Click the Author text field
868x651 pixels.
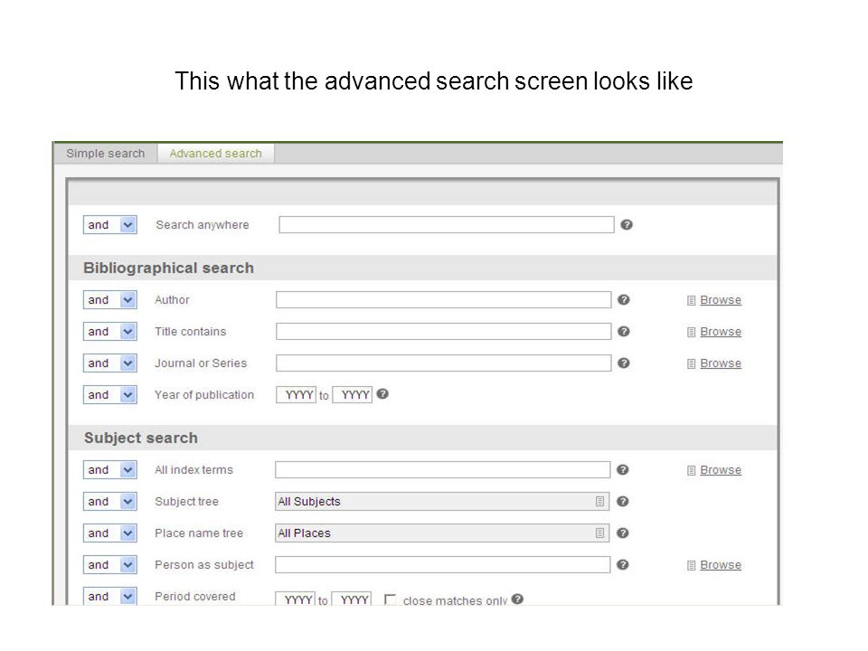[443, 299]
